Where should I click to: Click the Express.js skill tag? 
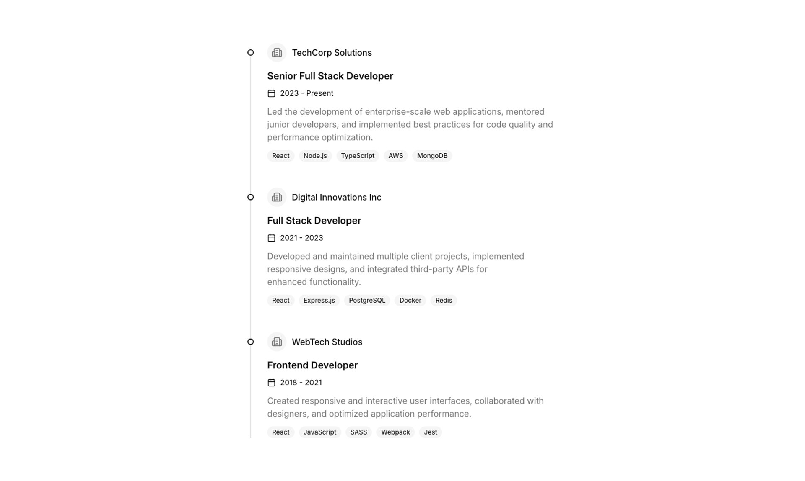click(x=319, y=301)
